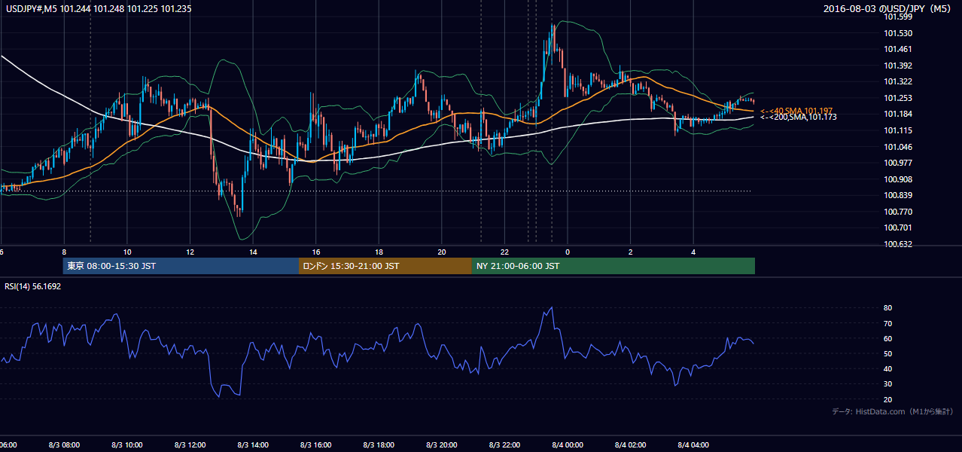Click bottom time label 8/3 22:00

pyautogui.click(x=504, y=445)
